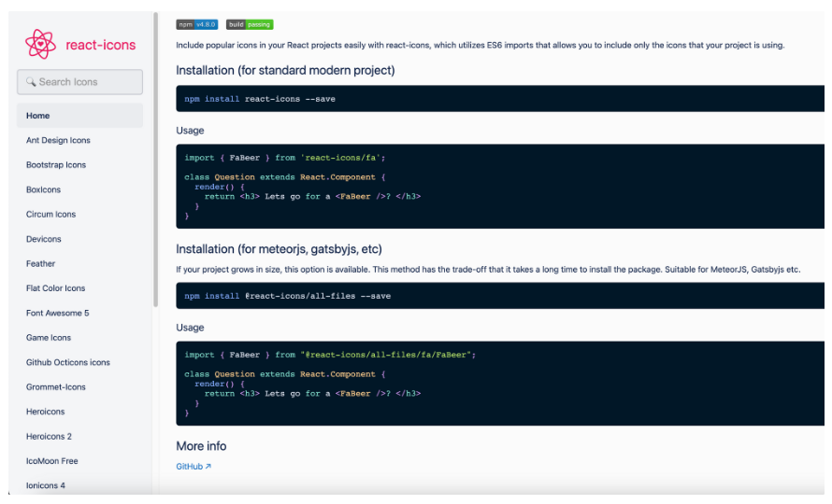Viewport: 832px width, 504px height.
Task: Click the 'react-icons/fa' import line
Action: coord(285,158)
